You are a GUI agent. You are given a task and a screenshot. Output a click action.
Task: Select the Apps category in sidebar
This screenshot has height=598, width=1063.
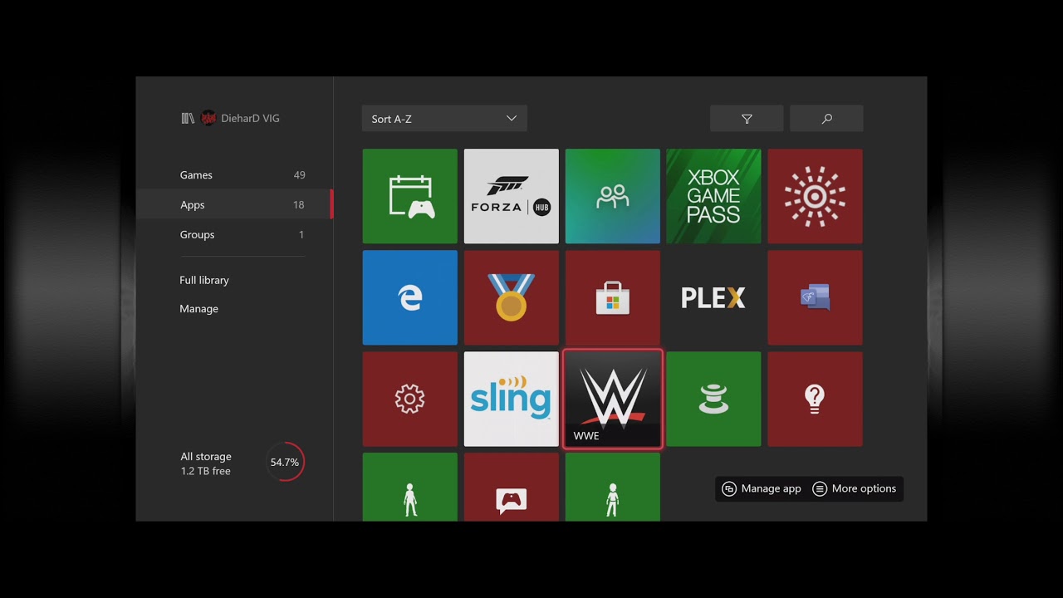pos(234,205)
